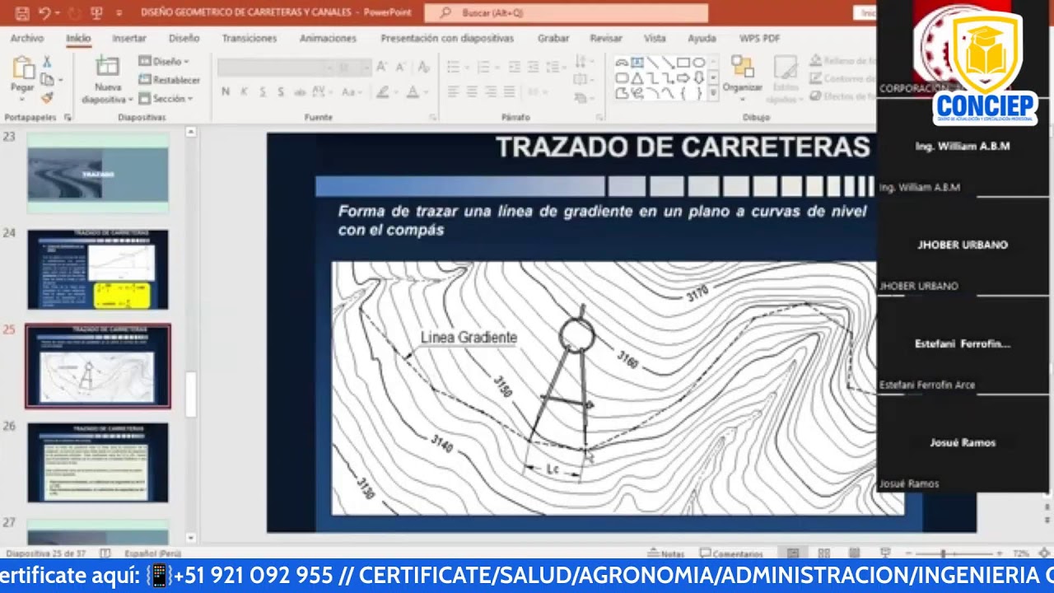
Task: Click the Undo arrow icon
Action: pos(44,13)
